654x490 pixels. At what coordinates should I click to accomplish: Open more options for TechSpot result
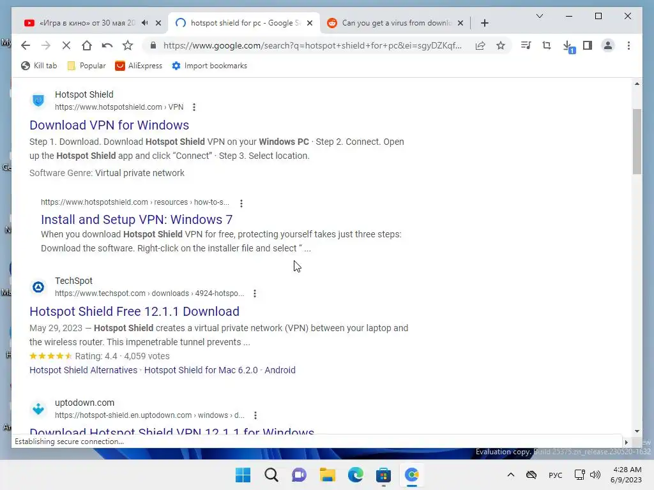255,293
